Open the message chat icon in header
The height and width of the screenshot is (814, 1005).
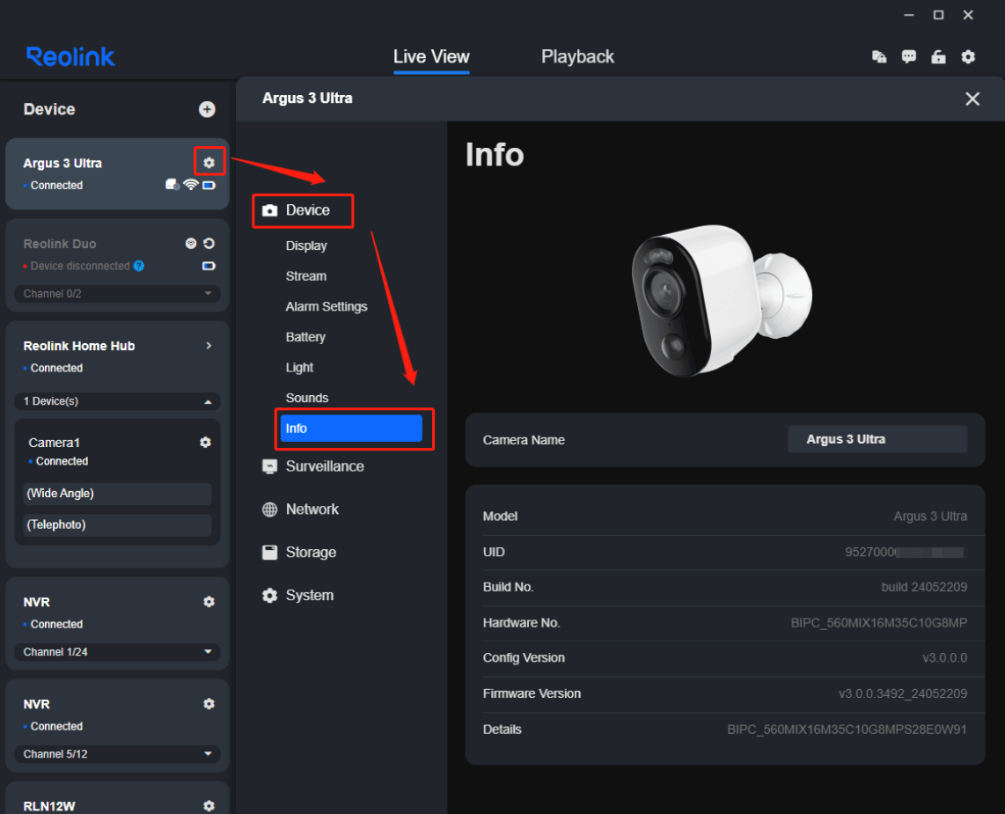coord(909,57)
